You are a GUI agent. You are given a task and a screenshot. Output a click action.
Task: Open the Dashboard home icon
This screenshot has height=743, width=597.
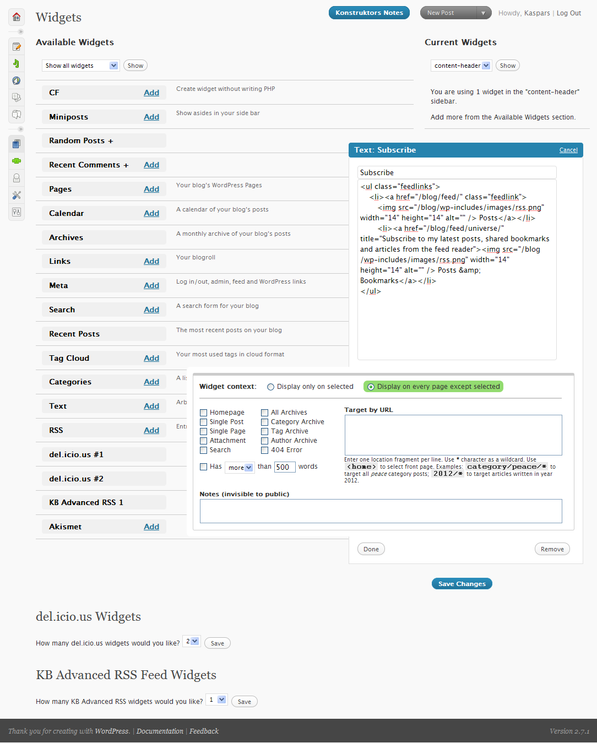[x=17, y=17]
